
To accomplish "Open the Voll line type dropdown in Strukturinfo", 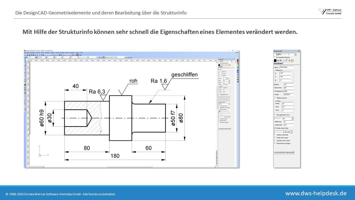I will click(292, 118).
